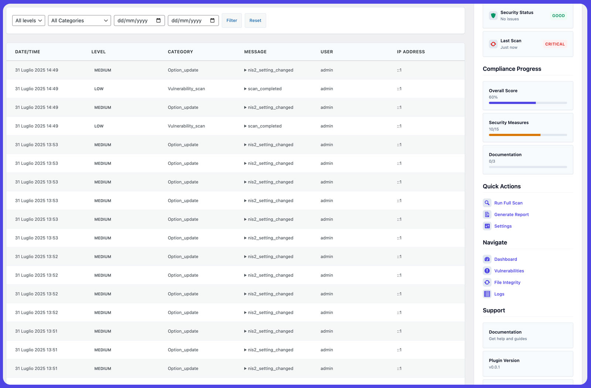Click the Generate Report link
Viewport: 591px width, 388px height.
(511, 214)
